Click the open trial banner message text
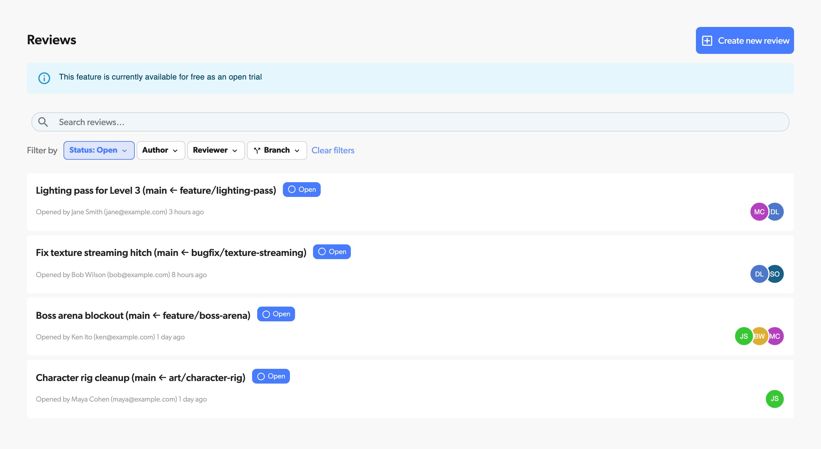The height and width of the screenshot is (449, 821). 160,77
